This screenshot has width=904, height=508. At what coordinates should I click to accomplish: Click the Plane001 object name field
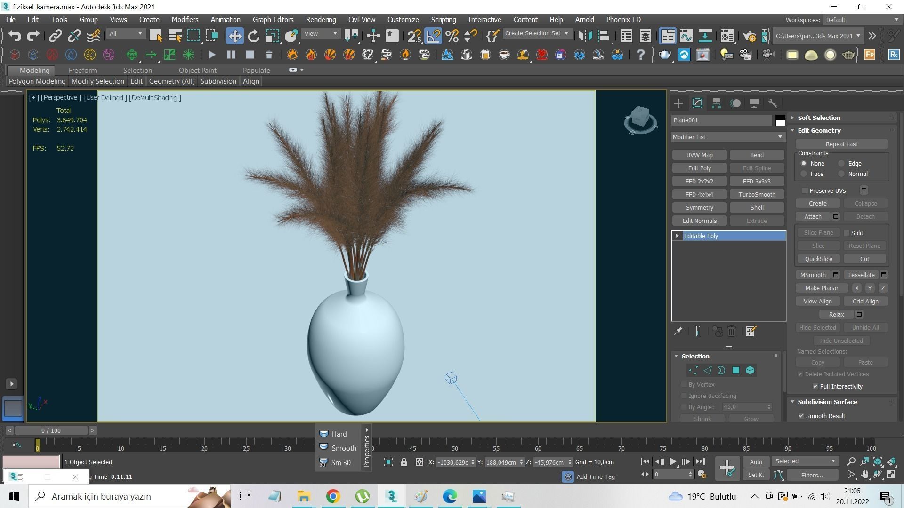tap(721, 120)
